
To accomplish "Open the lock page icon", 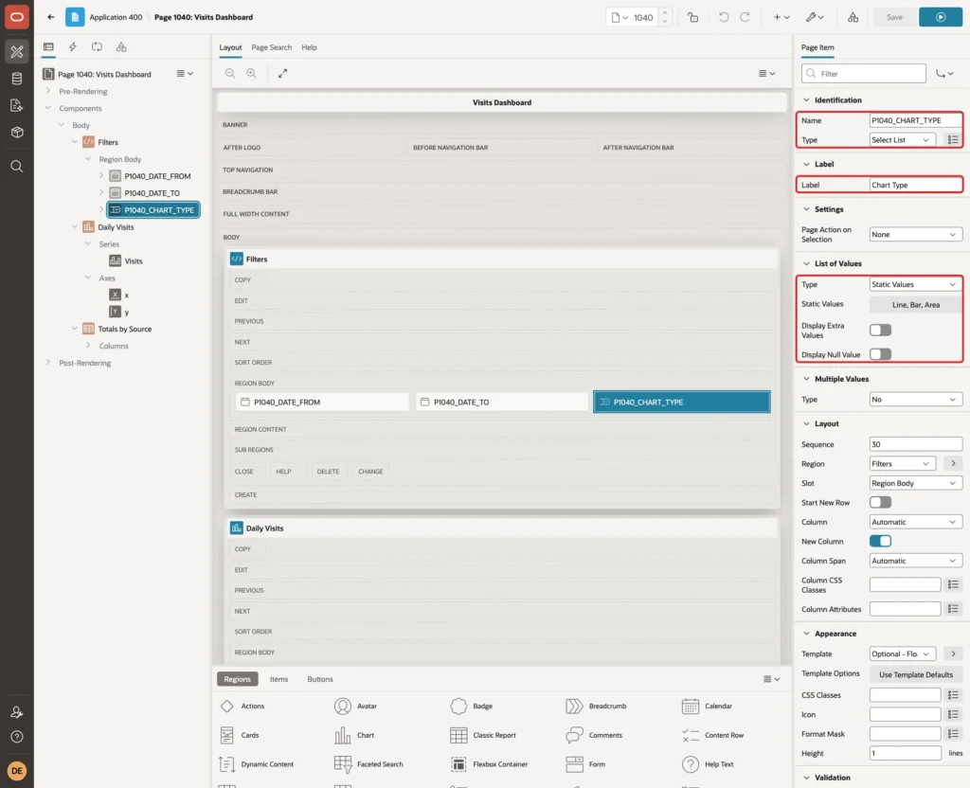I will (692, 17).
